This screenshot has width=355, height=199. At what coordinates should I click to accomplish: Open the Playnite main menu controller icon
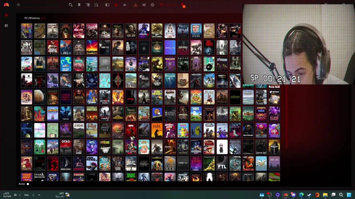(6, 5)
